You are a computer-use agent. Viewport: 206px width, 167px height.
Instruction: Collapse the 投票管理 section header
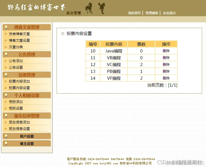(27, 75)
